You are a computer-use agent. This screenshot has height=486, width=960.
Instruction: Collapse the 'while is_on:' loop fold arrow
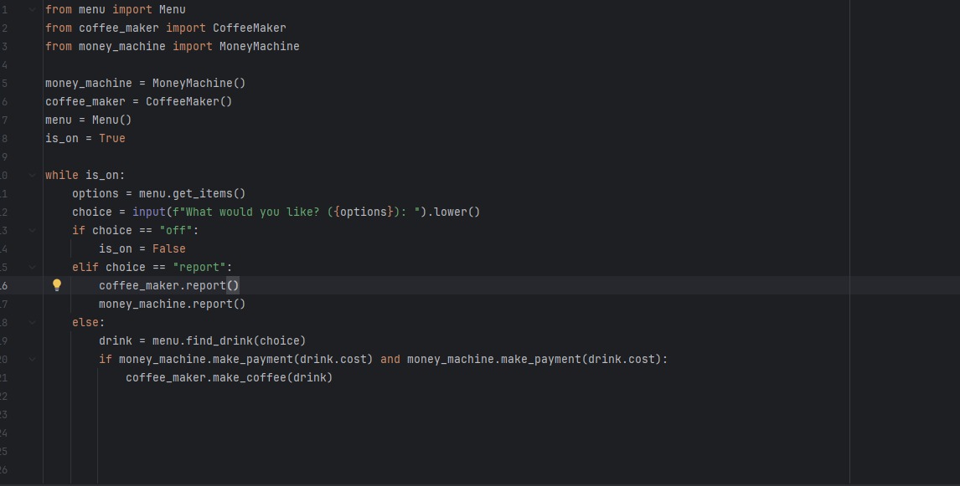33,175
